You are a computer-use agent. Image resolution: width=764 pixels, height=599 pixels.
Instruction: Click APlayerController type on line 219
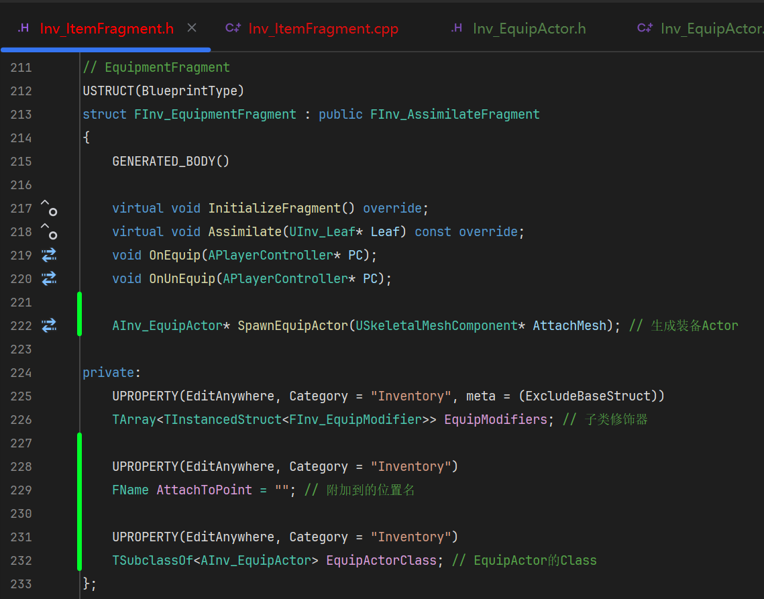[x=270, y=255]
